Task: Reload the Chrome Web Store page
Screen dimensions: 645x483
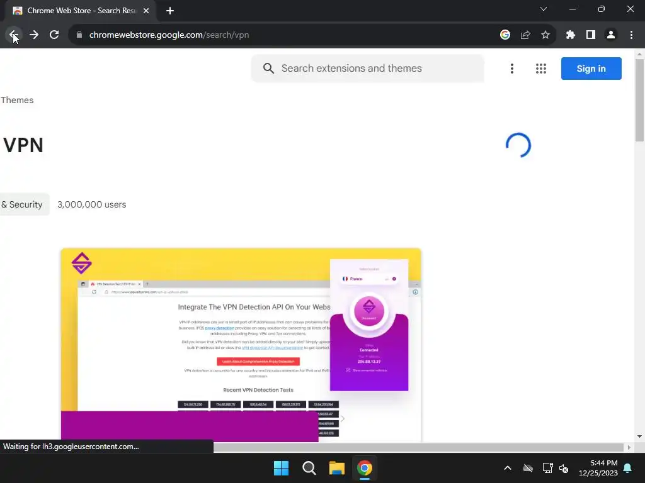Action: (x=54, y=35)
